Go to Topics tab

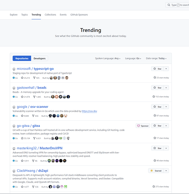24,15
